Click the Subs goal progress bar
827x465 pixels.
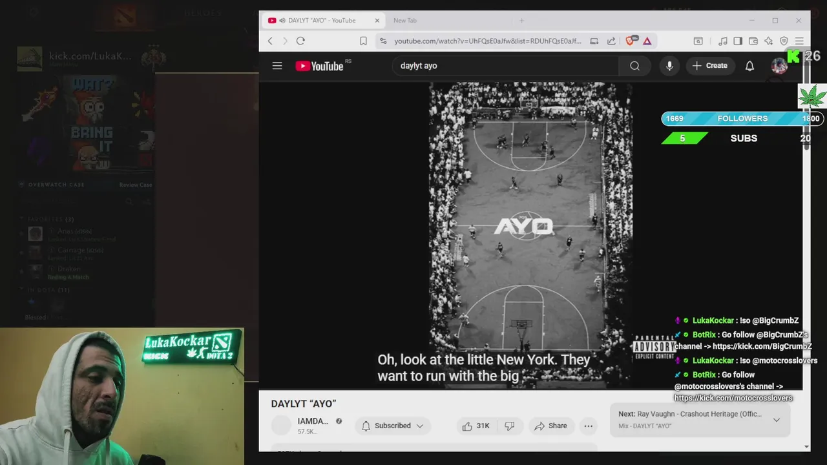(737, 138)
